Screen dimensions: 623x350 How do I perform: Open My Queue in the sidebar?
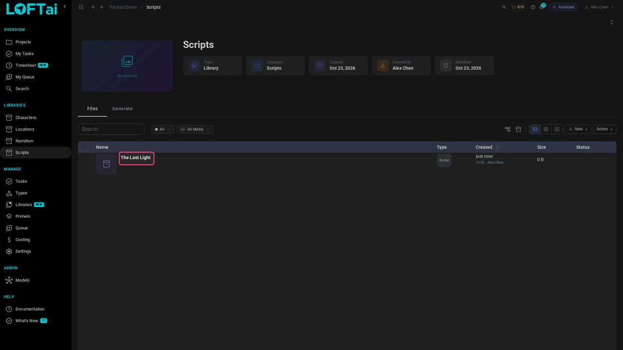tap(36, 77)
